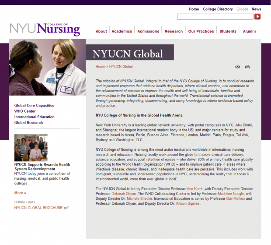
Task: Open Michele Shedlin profile link
Action: 139,199
